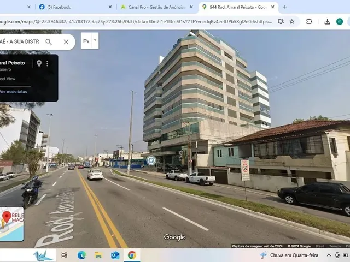Open the minimap thumbnail
350x262 pixels.
[x=11, y=224]
